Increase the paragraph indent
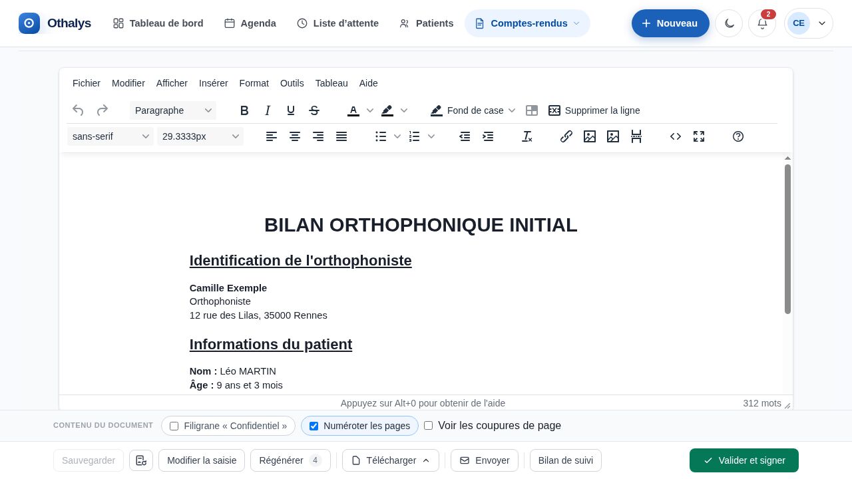This screenshot has width=852, height=479. pos(488,136)
